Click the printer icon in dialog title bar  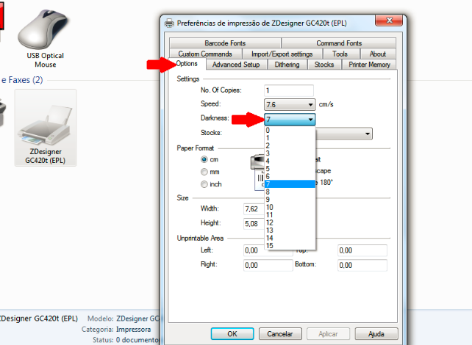(170, 23)
